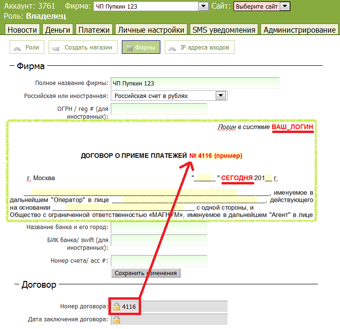Click the Roles icon button
Image resolution: width=340 pixels, height=329 pixels.
[18, 48]
